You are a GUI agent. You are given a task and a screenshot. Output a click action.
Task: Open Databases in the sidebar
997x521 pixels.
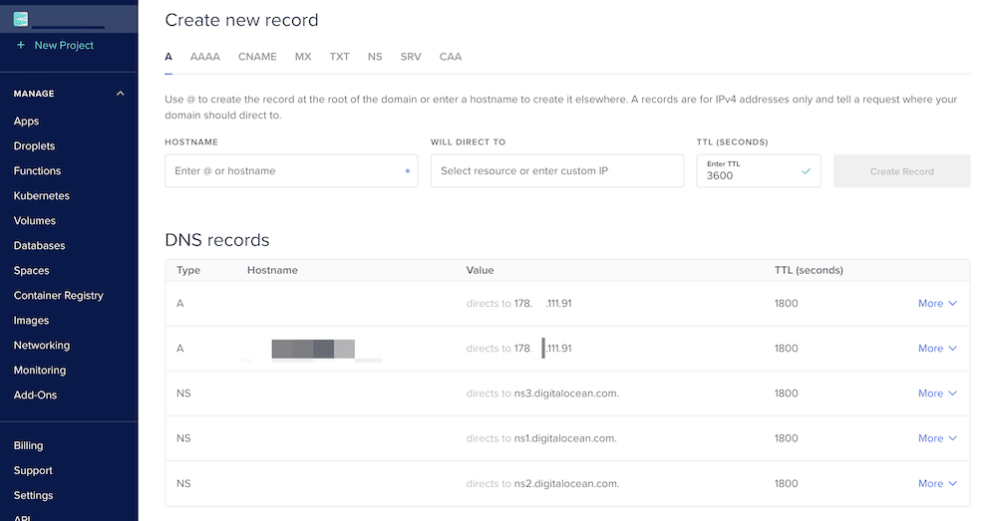click(40, 245)
